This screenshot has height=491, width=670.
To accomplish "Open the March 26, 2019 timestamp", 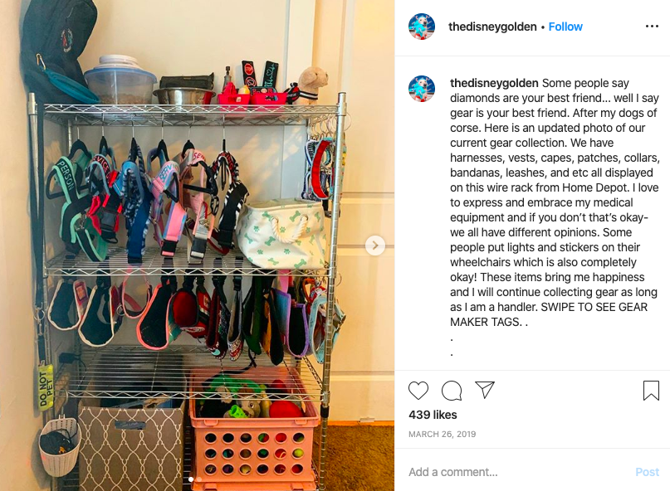I will (443, 434).
